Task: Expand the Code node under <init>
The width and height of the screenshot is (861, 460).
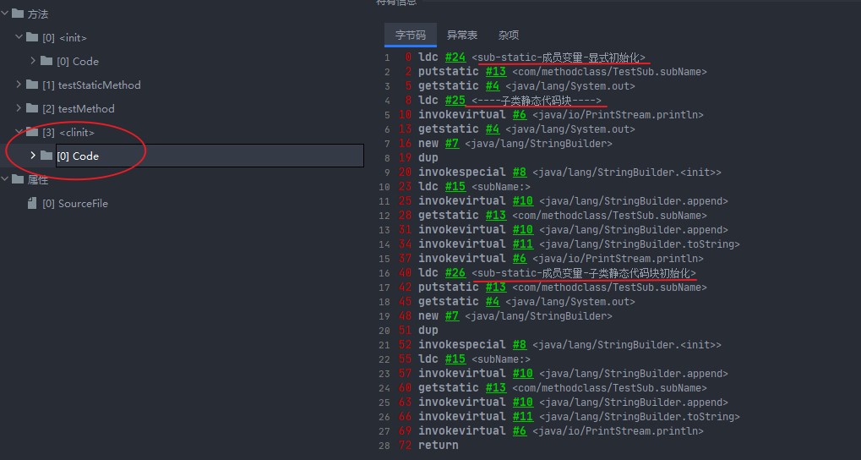Action: tap(34, 61)
